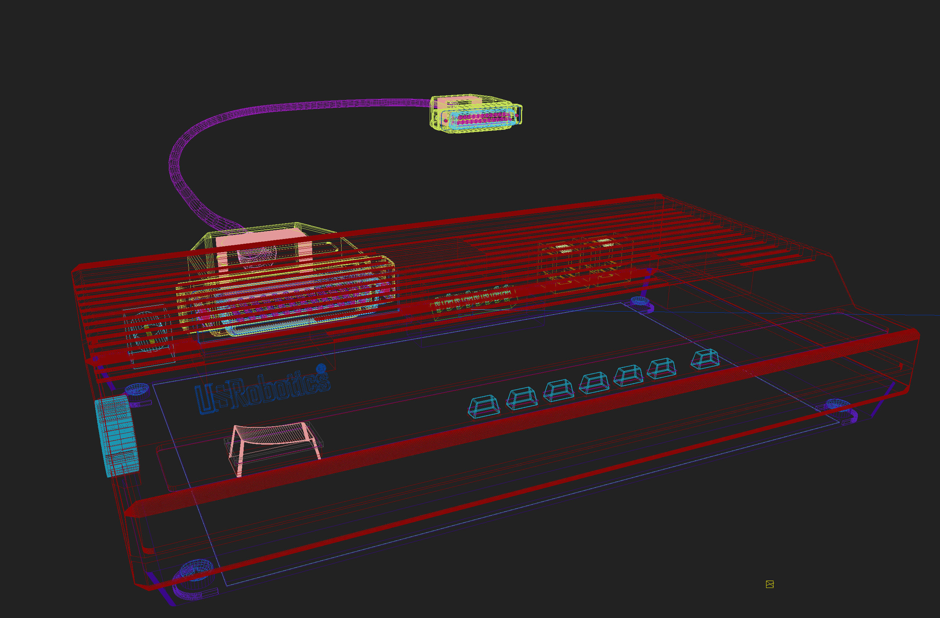The height and width of the screenshot is (618, 940).
Task: Select the registered trademark circle beside logo
Action: [x=321, y=368]
